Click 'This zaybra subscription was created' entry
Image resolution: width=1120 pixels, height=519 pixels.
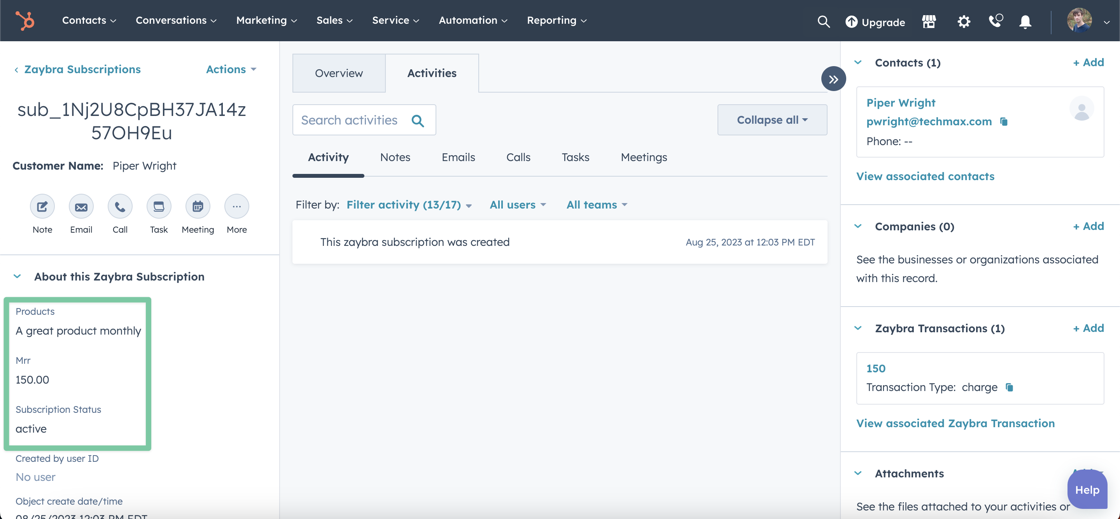point(560,242)
